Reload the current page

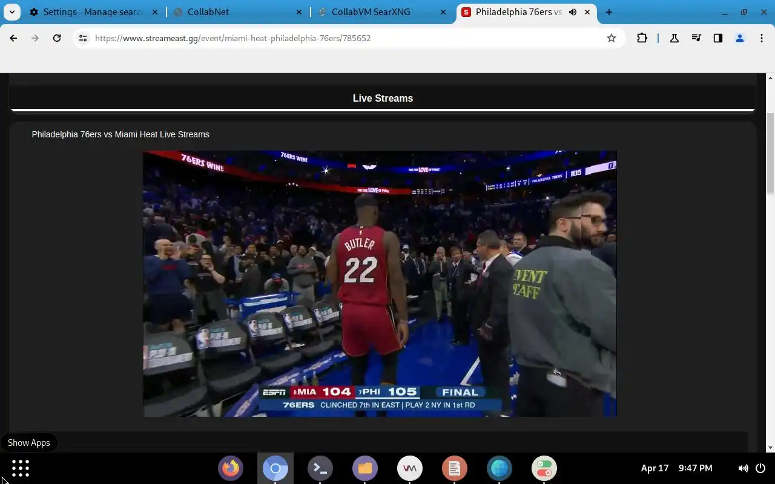[57, 38]
